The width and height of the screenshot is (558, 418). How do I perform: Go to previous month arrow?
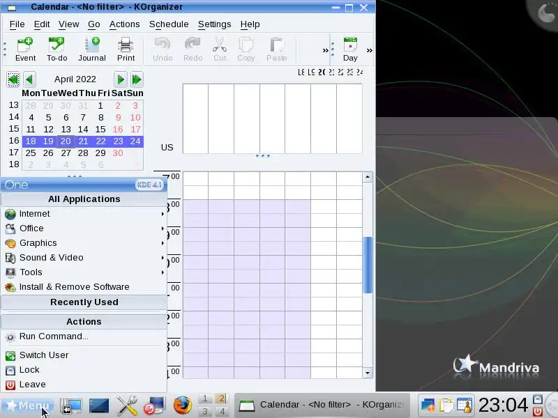pos(29,79)
